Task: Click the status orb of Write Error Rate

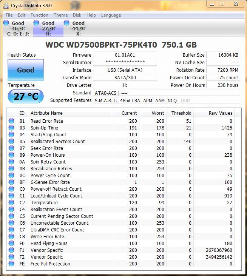Action: [x=11, y=236]
